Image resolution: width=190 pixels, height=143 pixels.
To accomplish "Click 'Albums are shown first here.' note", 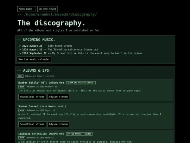I will (x=40, y=76).
